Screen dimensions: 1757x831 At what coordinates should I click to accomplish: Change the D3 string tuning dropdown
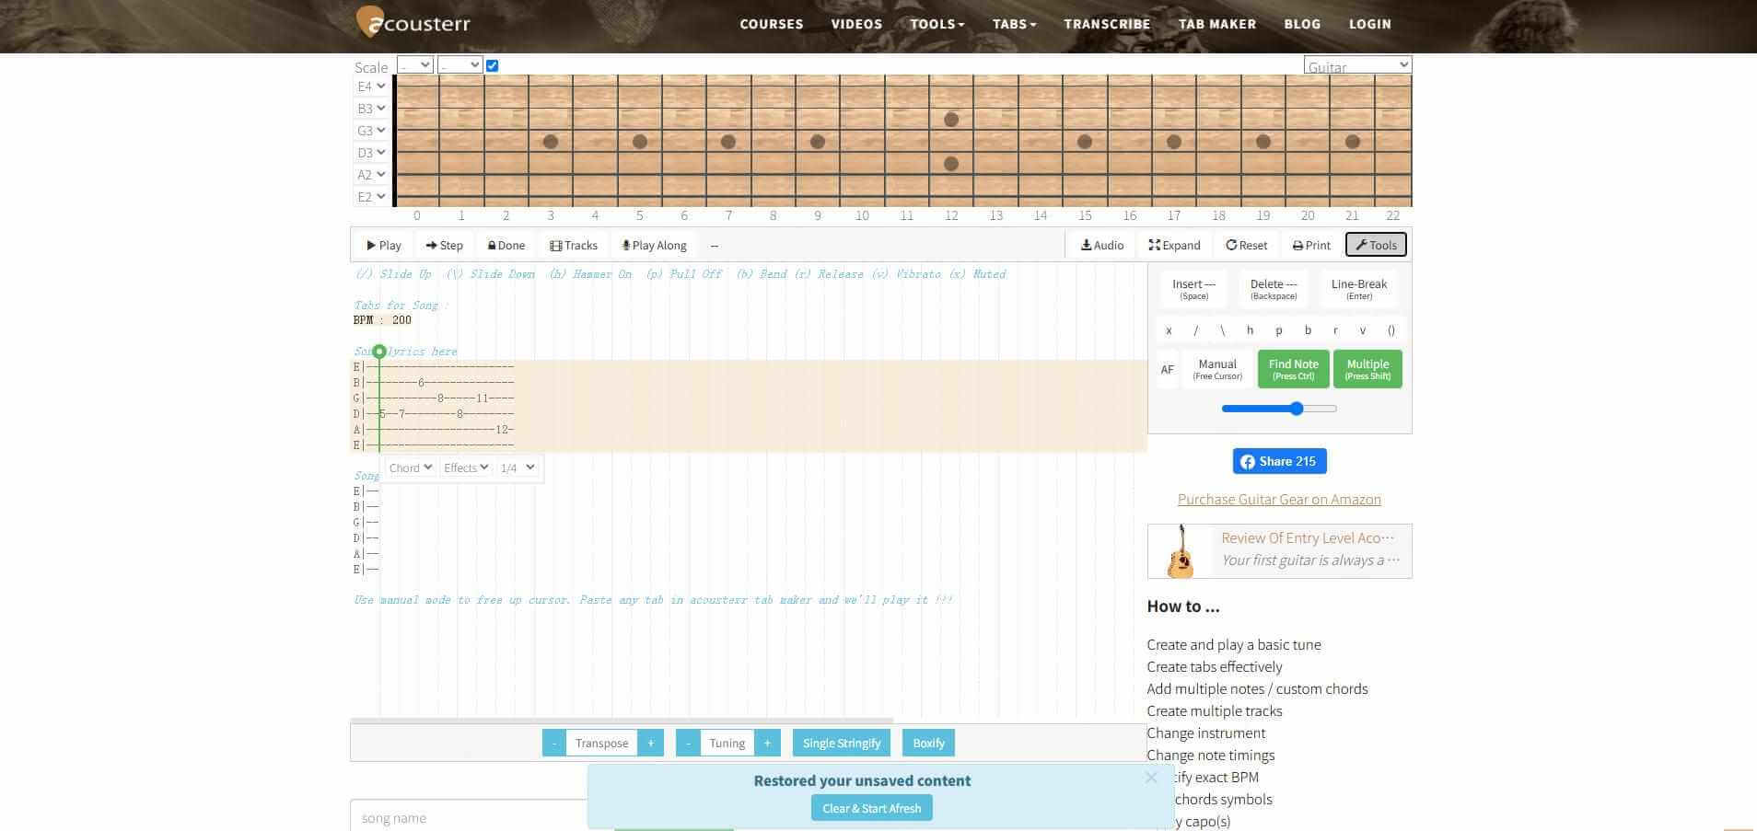371,153
